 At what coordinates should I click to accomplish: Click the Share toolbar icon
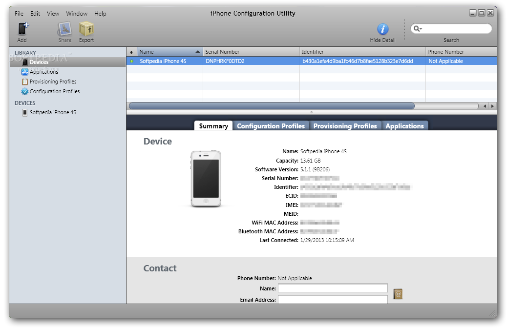tap(64, 29)
